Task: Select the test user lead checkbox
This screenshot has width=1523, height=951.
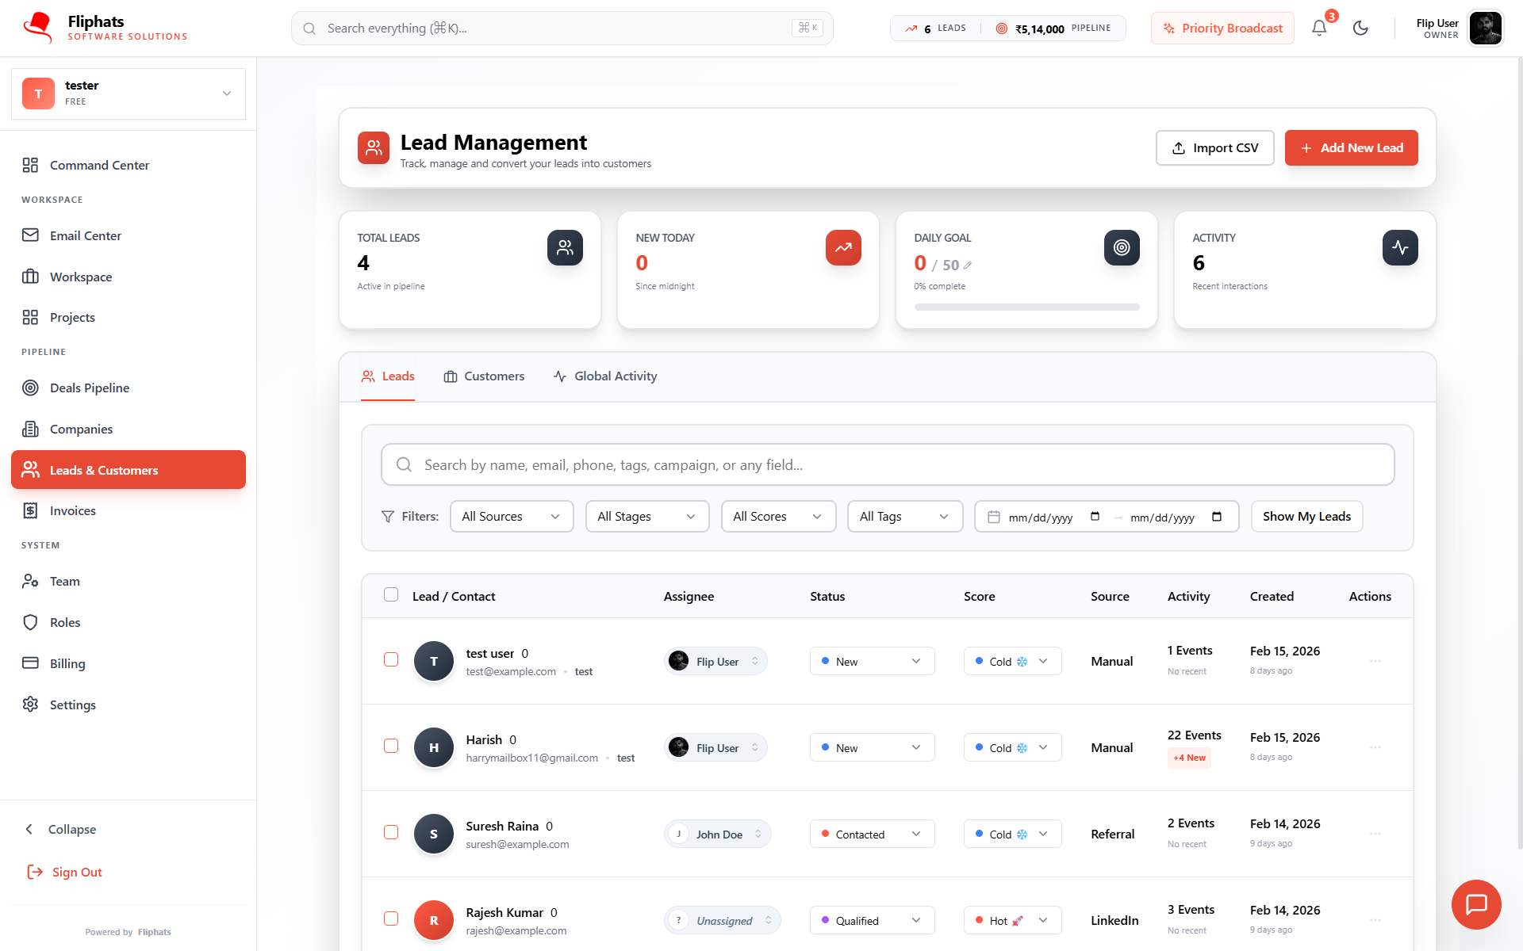Action: click(x=391, y=659)
